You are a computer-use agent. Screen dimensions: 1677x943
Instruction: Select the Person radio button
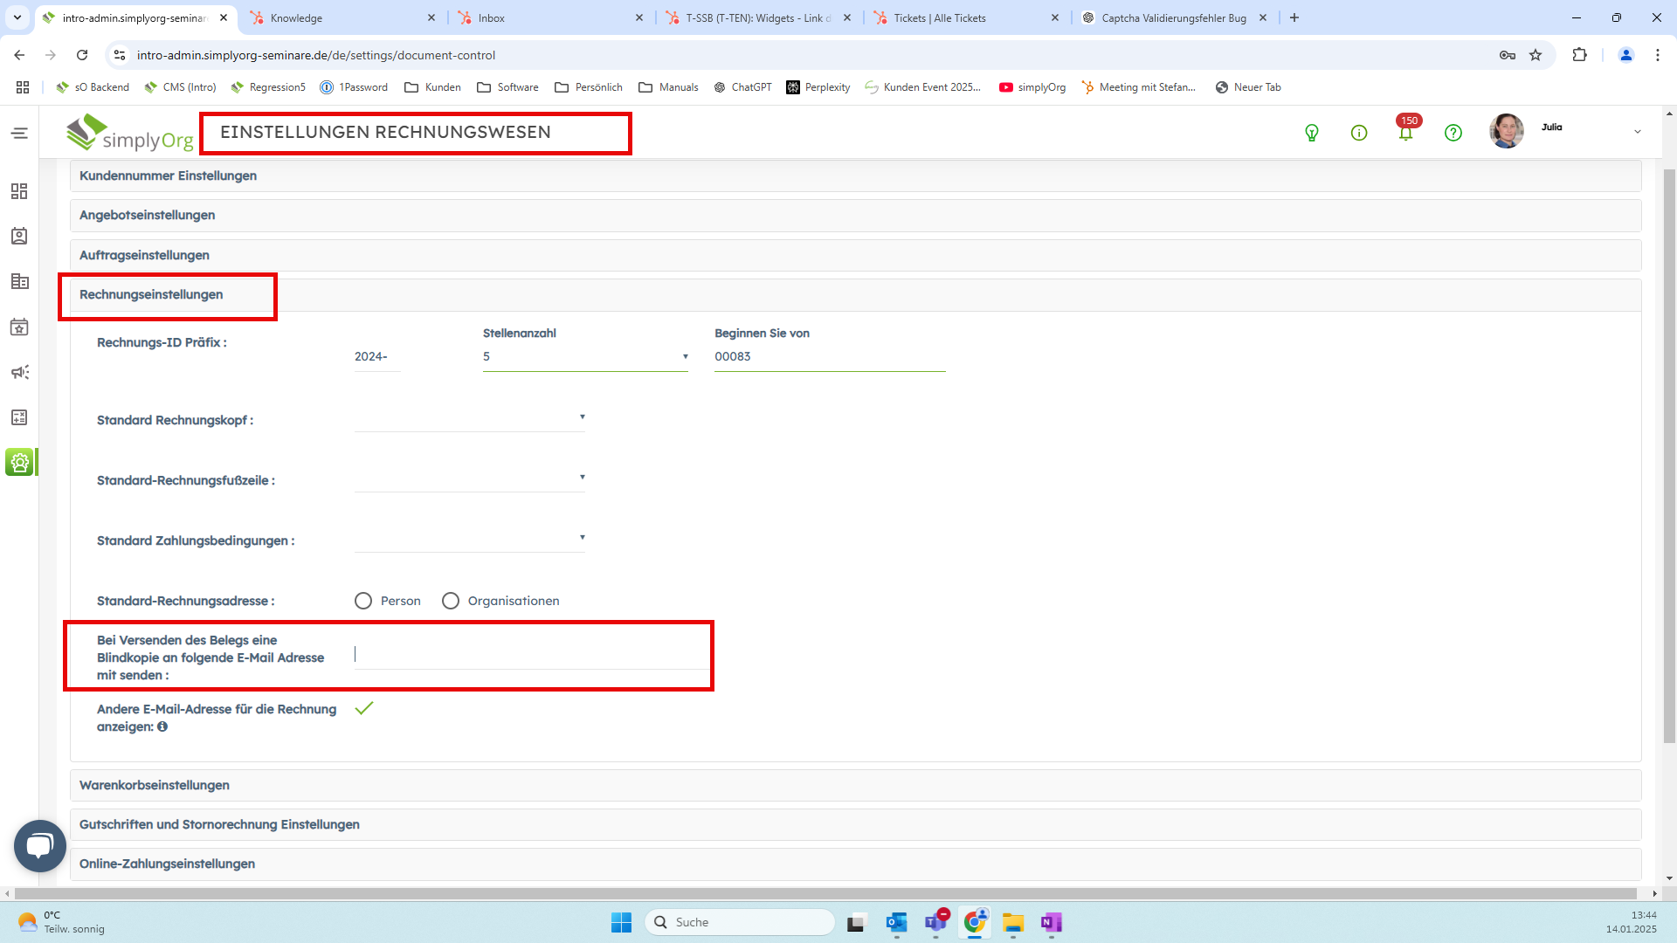click(x=363, y=601)
